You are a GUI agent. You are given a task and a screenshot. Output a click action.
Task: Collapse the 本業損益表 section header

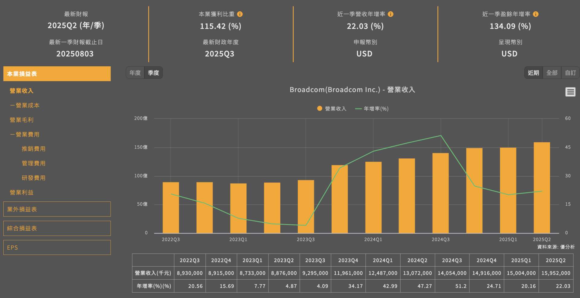pos(57,74)
